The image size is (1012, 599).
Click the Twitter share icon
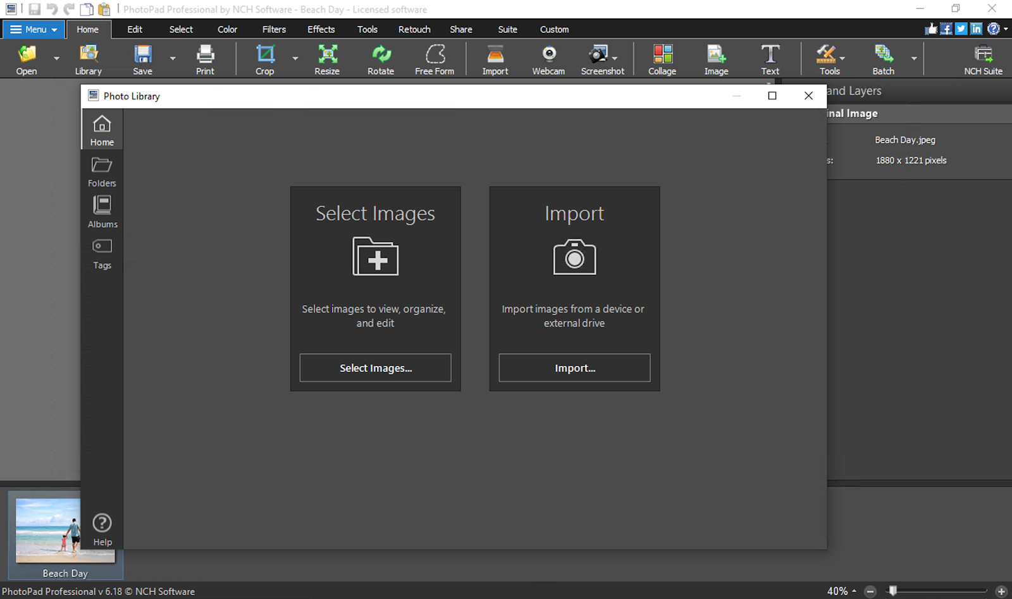pos(961,29)
